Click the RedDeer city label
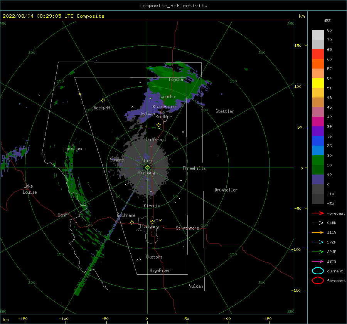347x324 pixels. coord(163,117)
